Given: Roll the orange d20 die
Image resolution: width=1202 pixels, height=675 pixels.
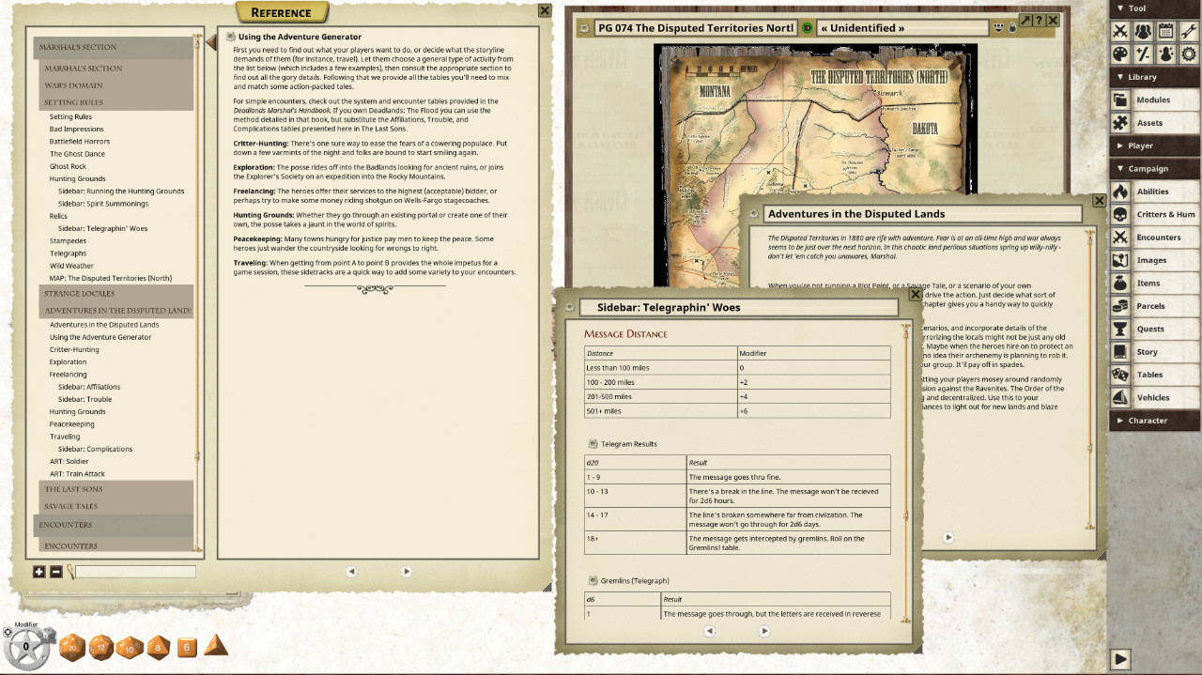Looking at the screenshot, I should pyautogui.click(x=71, y=648).
